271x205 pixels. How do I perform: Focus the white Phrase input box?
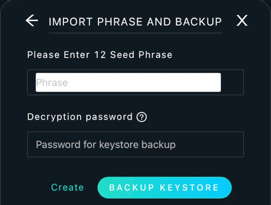tap(128, 83)
